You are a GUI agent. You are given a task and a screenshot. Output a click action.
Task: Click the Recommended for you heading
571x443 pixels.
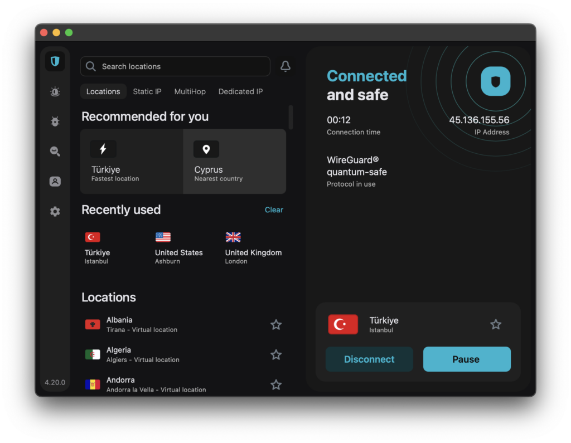(x=145, y=116)
